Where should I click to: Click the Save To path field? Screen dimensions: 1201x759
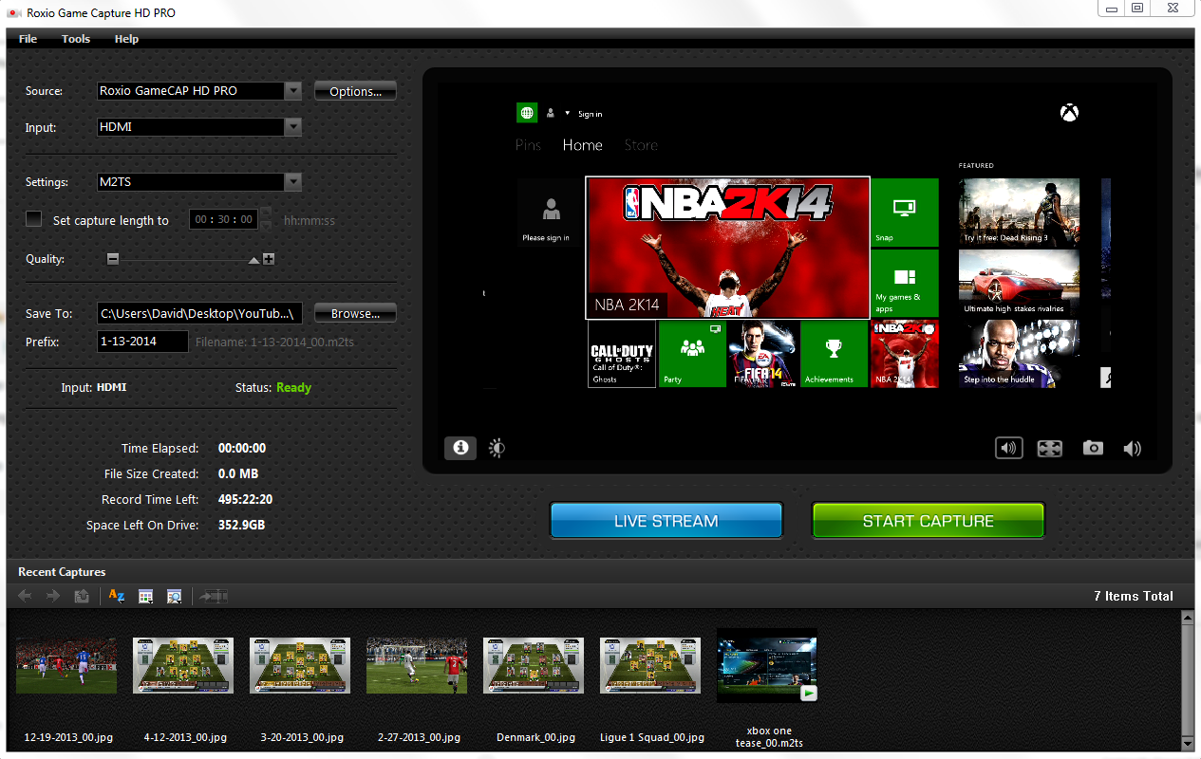[200, 313]
